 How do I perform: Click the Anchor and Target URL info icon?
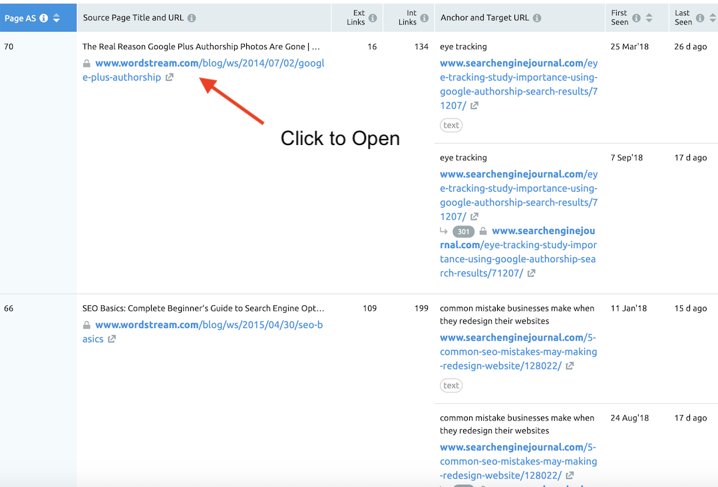(538, 17)
